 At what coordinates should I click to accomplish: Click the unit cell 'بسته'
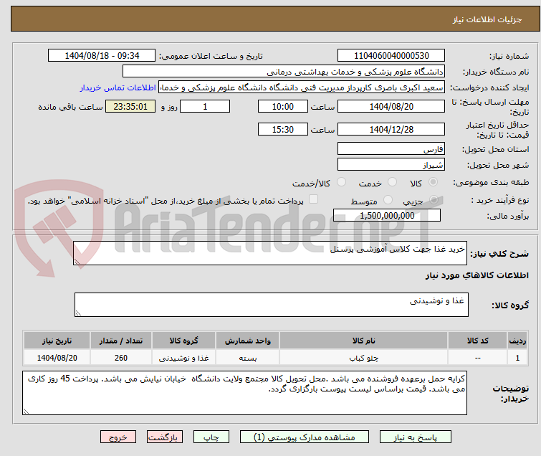tap(248, 358)
